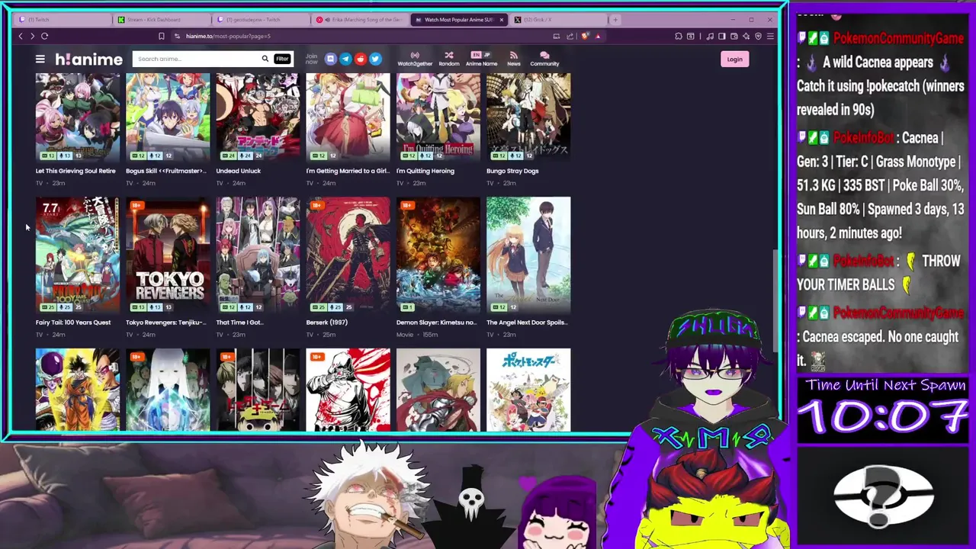Open the Brave Wallet icon
976x549 pixels.
(734, 36)
